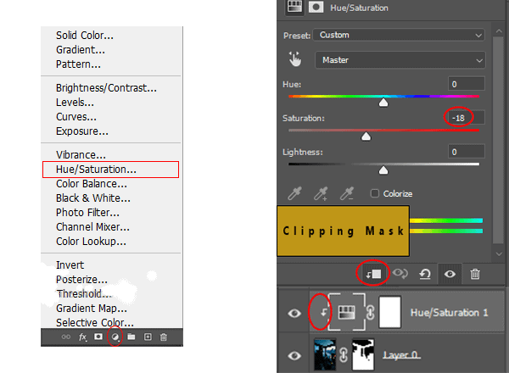Add a layer mask using footer icon

(98, 337)
